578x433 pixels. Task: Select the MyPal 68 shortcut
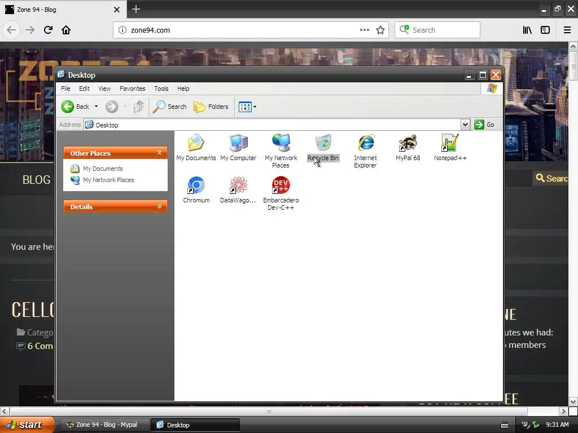click(x=408, y=148)
